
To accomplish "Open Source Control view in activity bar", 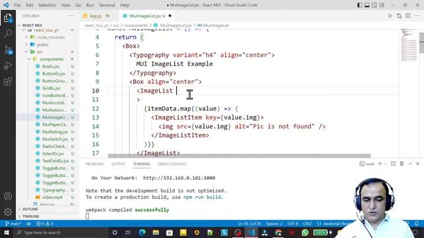I will click(x=8, y=50).
